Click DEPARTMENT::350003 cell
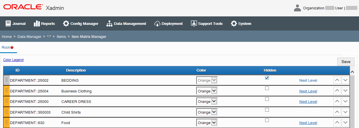The image size is (359, 128). (x=30, y=112)
